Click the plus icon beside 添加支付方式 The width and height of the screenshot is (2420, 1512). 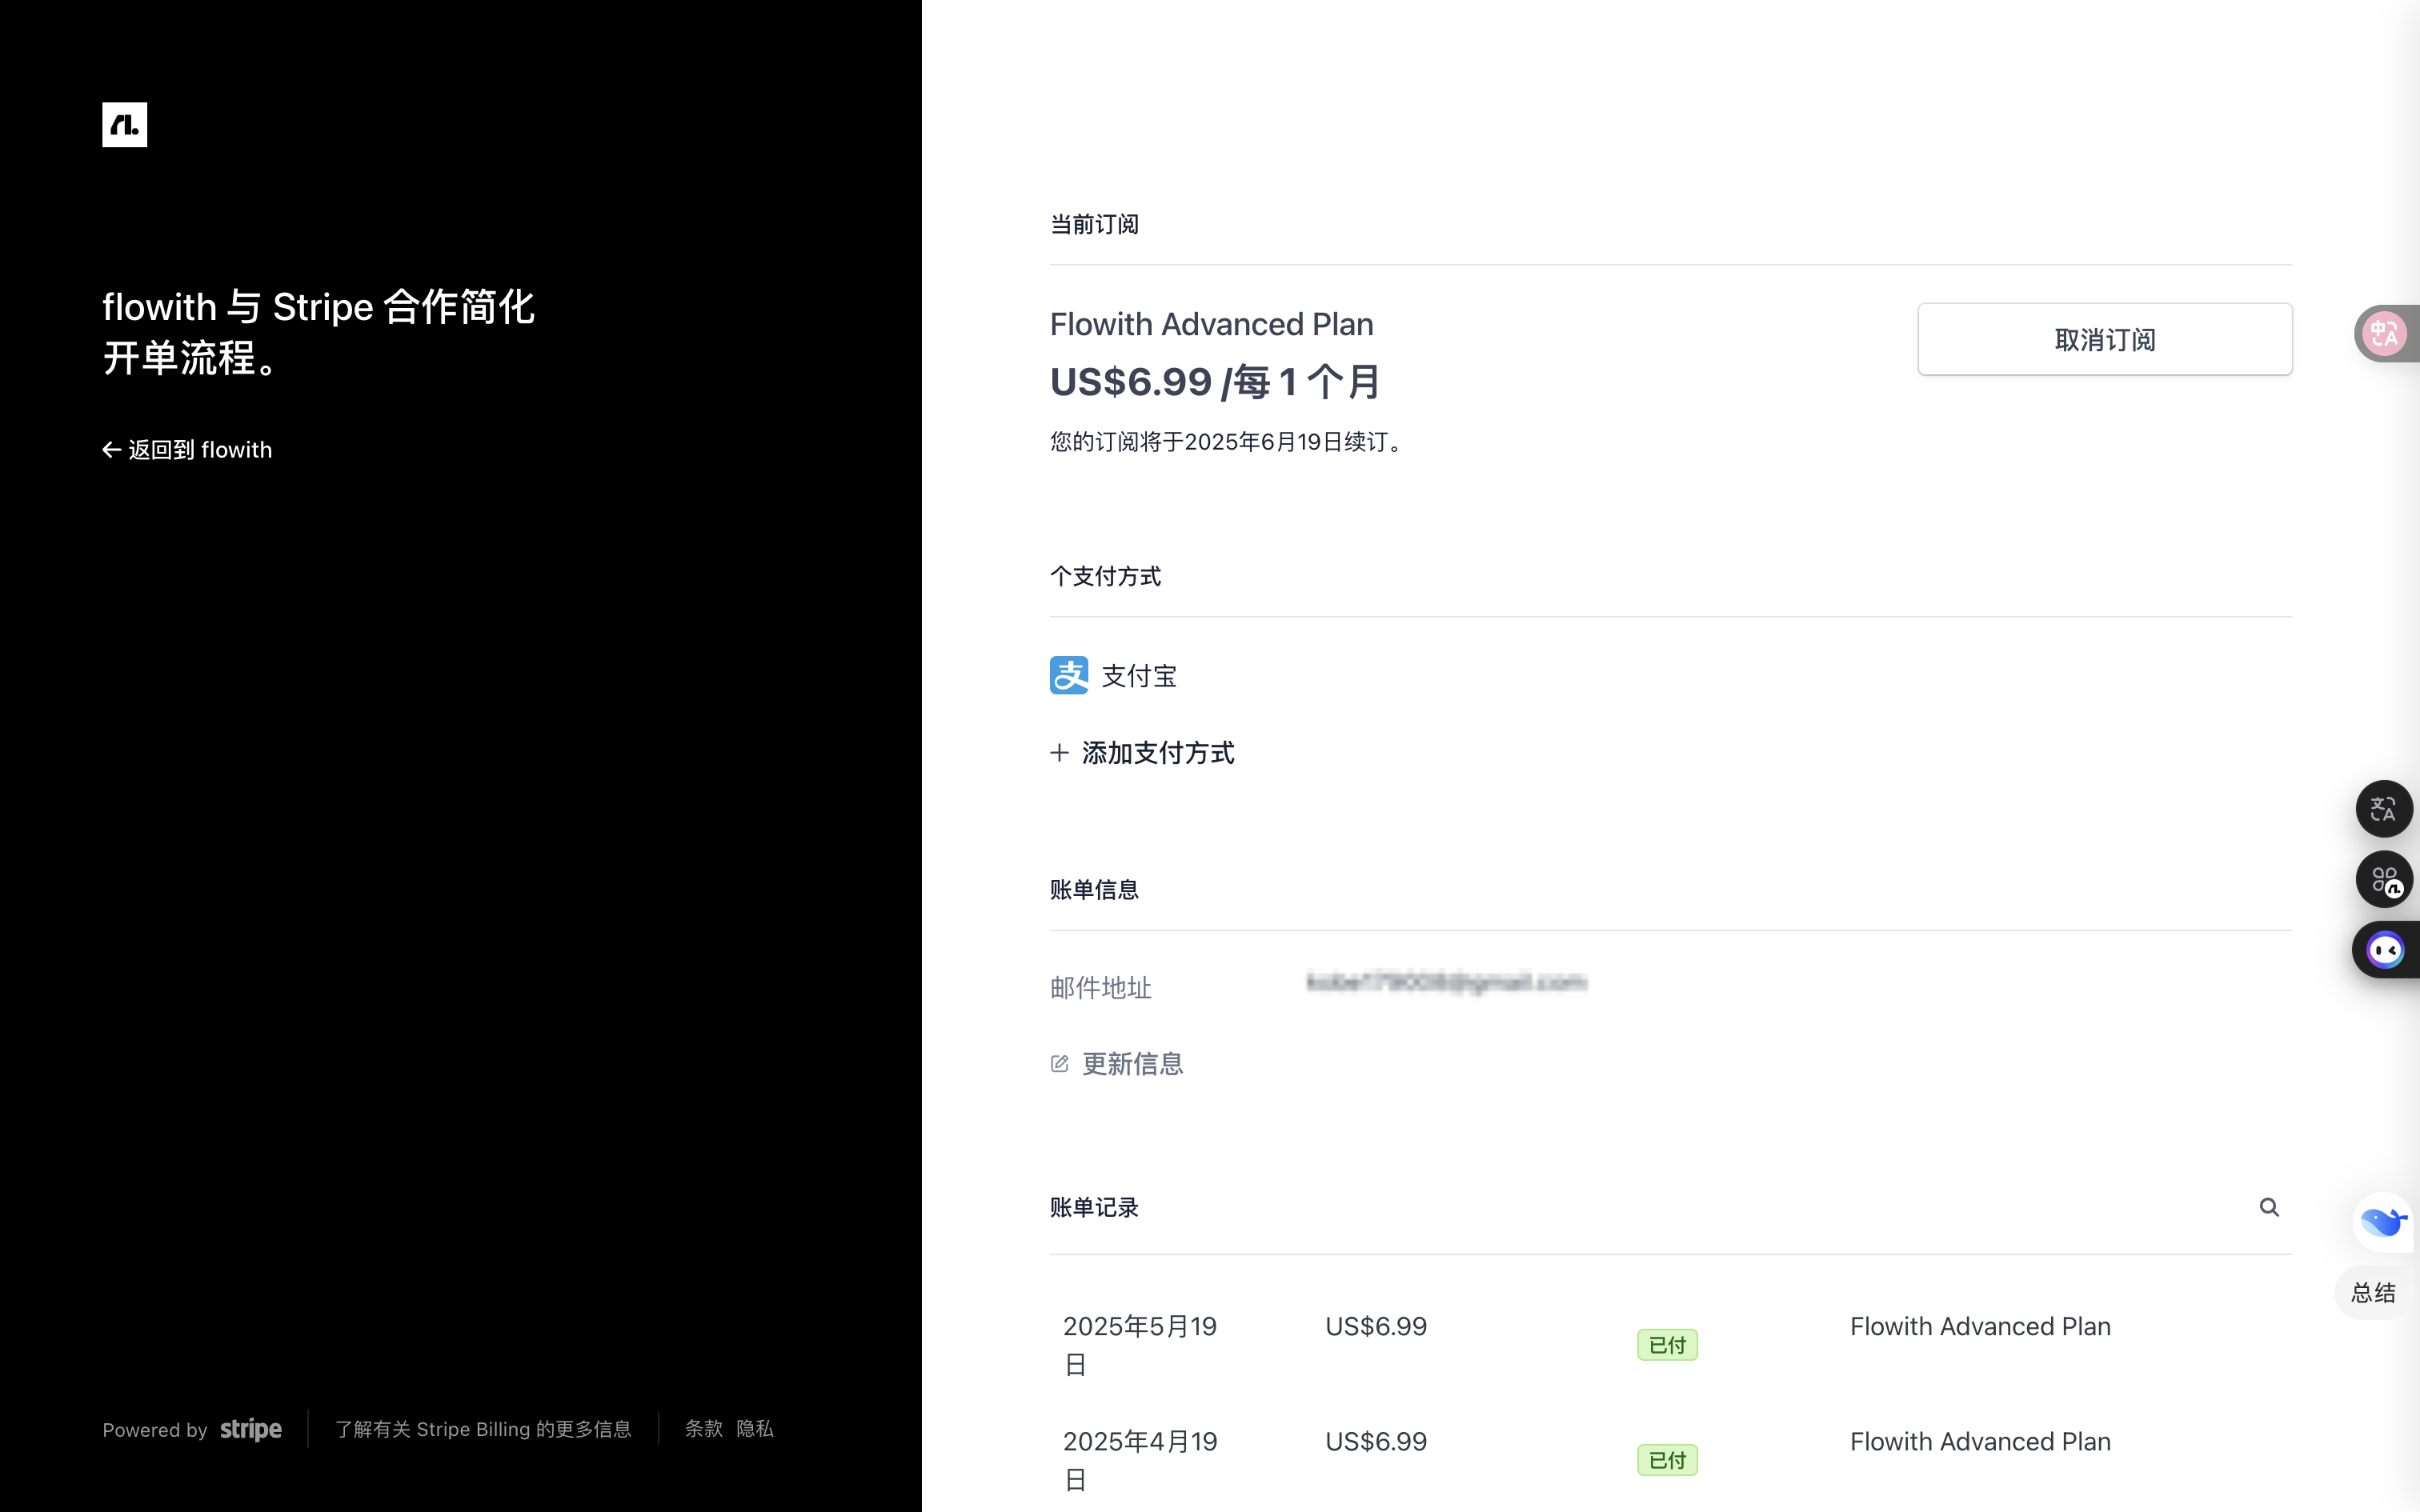click(1059, 753)
